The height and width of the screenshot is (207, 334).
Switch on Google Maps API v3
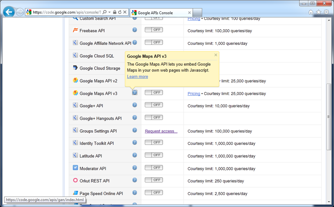tap(154, 92)
